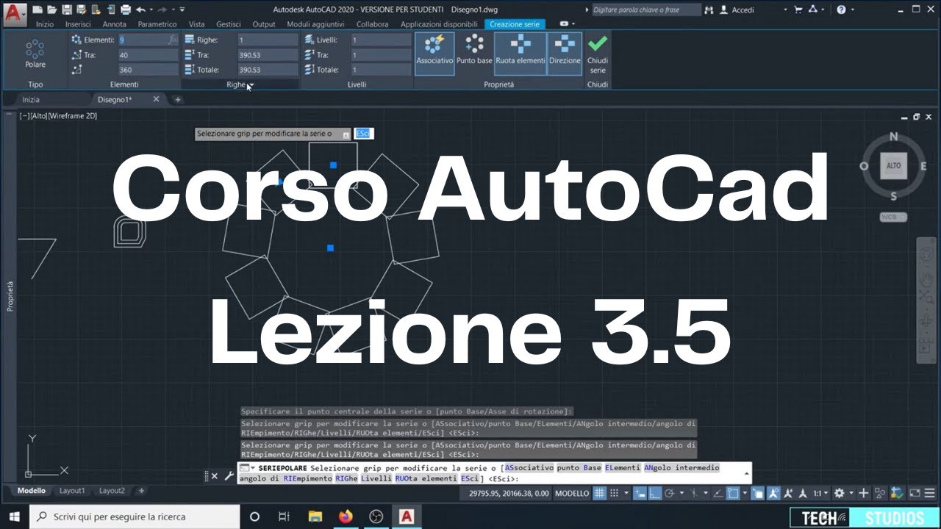Add a new drawing tab with plus
Viewport: 941px width, 529px height.
click(x=177, y=99)
